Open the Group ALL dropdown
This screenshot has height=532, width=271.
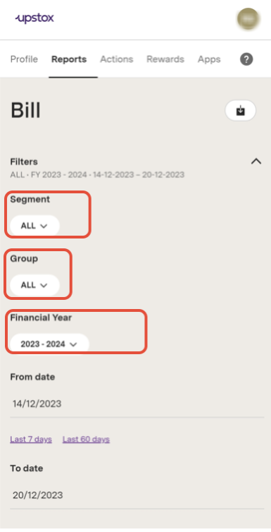(x=34, y=285)
